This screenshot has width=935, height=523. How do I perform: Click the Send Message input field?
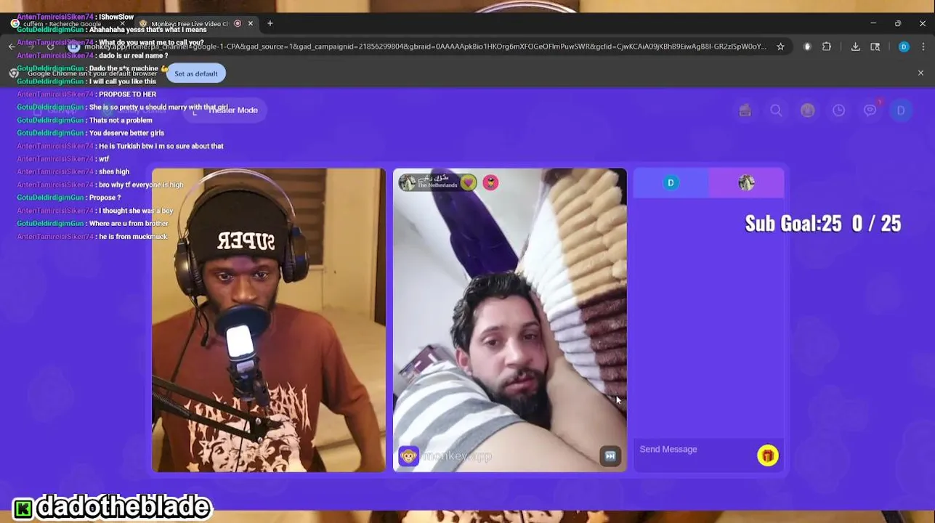pos(694,450)
